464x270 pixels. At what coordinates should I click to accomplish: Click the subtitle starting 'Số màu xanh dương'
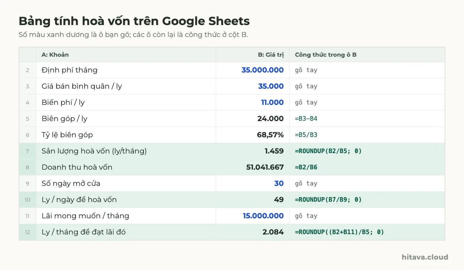point(133,35)
